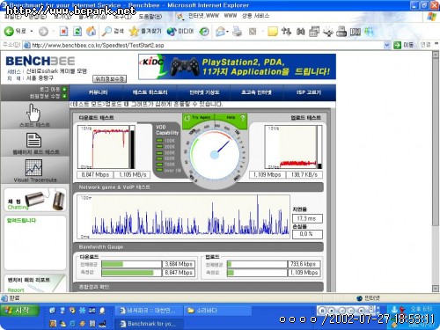Viewport: 440px width, 330px height.
Task: Open the Search magnifier toolbar button
Action: pyautogui.click(x=113, y=31)
